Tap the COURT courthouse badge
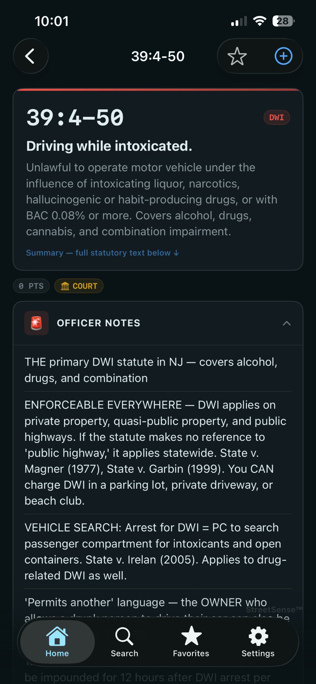Screen dimensions: 316x684 coord(79,286)
